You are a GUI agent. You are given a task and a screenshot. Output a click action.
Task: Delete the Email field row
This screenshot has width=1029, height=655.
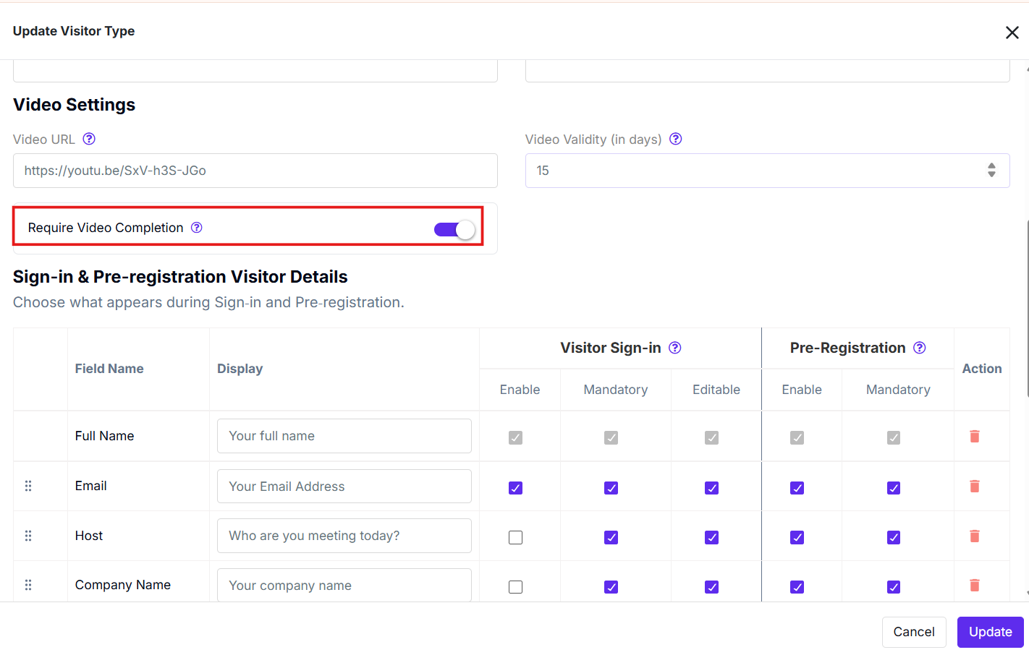tap(975, 486)
